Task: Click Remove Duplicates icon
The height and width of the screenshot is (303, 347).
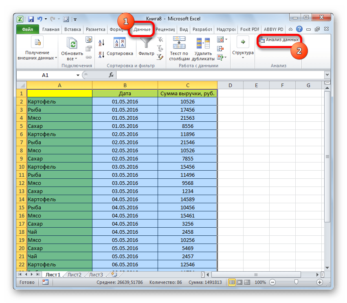Action: [x=203, y=43]
